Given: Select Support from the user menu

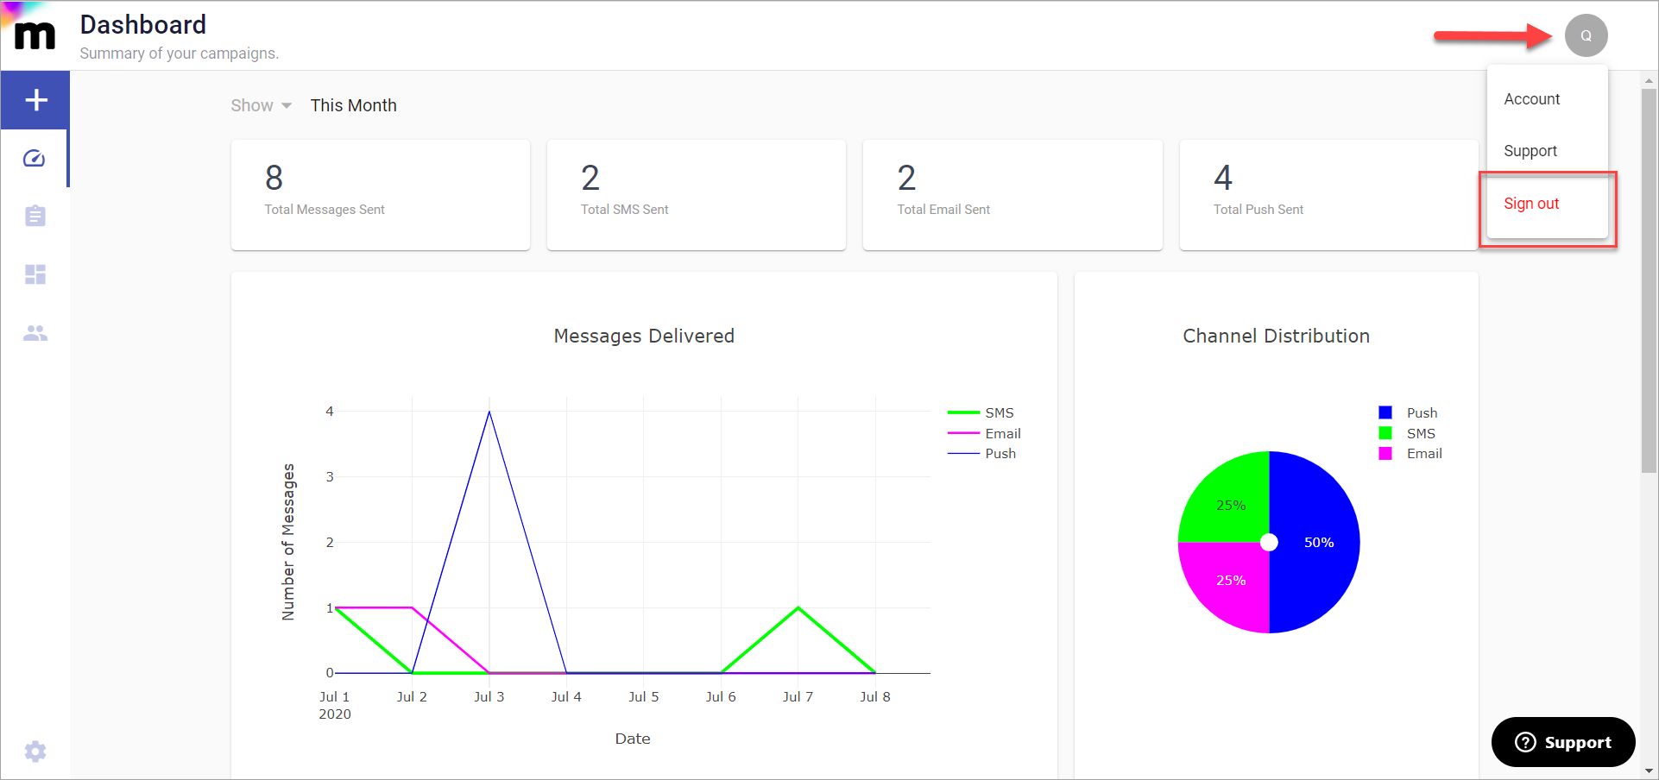Looking at the screenshot, I should click(1547, 151).
